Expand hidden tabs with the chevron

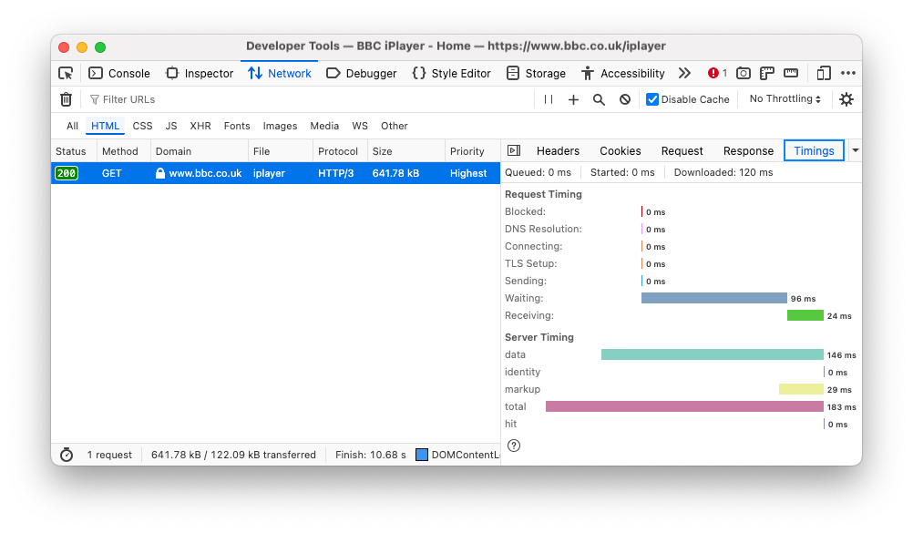tap(684, 73)
